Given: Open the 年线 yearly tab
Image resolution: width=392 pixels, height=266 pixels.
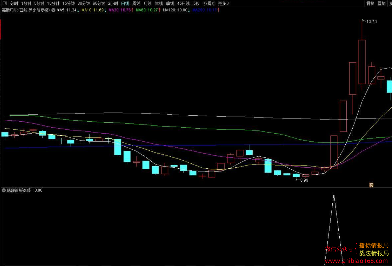Looking at the screenshot, I should 159,3.
